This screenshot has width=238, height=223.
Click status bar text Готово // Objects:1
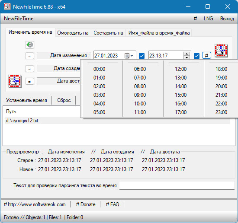point(24,217)
